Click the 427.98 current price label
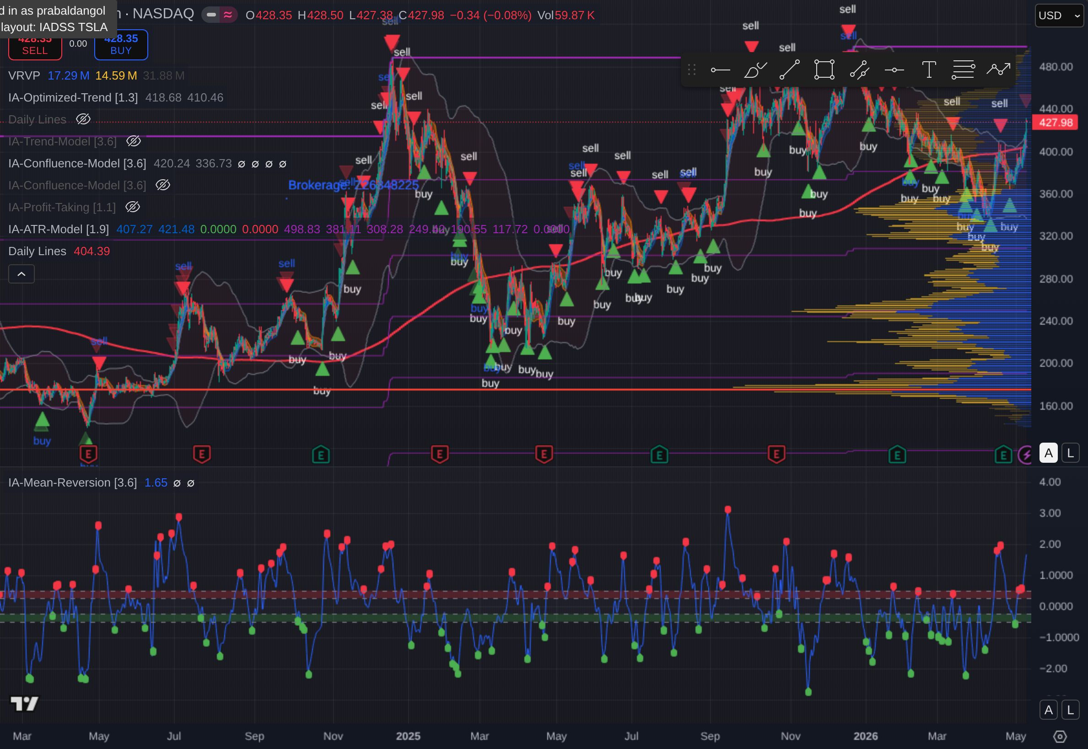Image resolution: width=1088 pixels, height=749 pixels. pyautogui.click(x=1056, y=123)
